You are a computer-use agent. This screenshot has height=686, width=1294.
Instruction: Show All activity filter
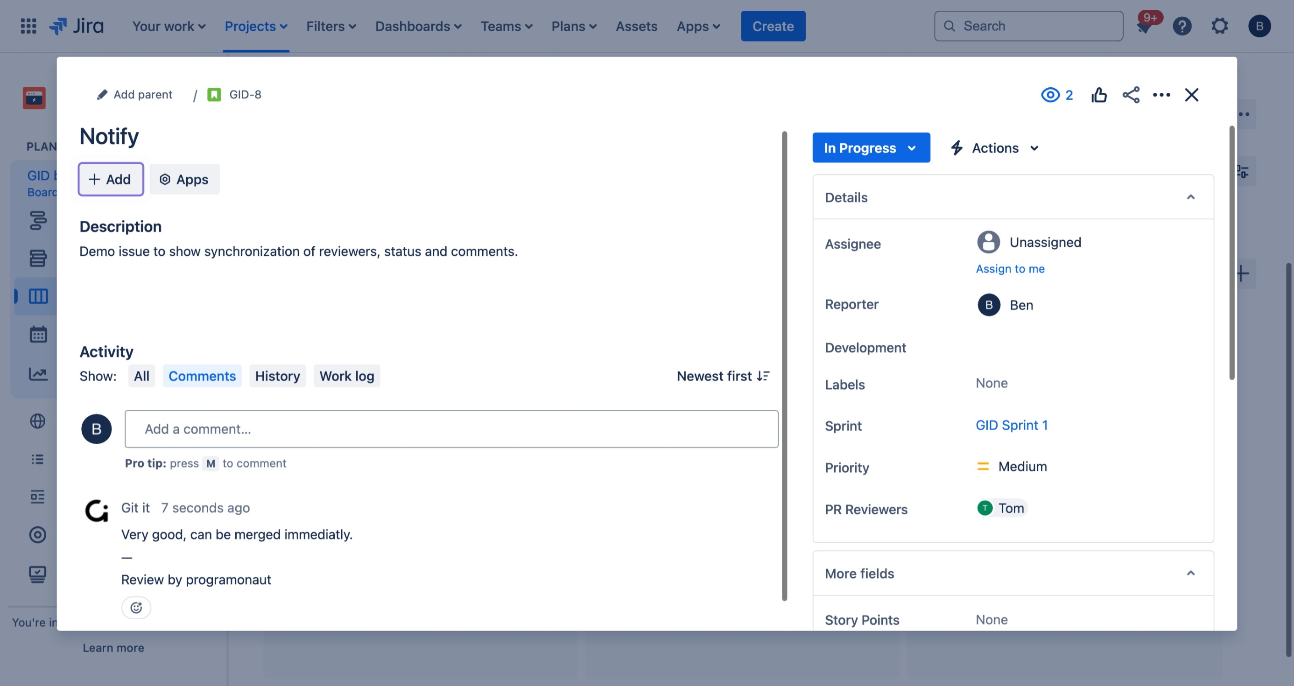(141, 376)
